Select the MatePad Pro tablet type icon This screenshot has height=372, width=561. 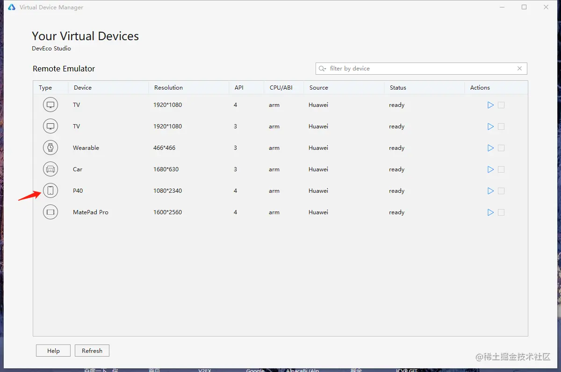[50, 212]
